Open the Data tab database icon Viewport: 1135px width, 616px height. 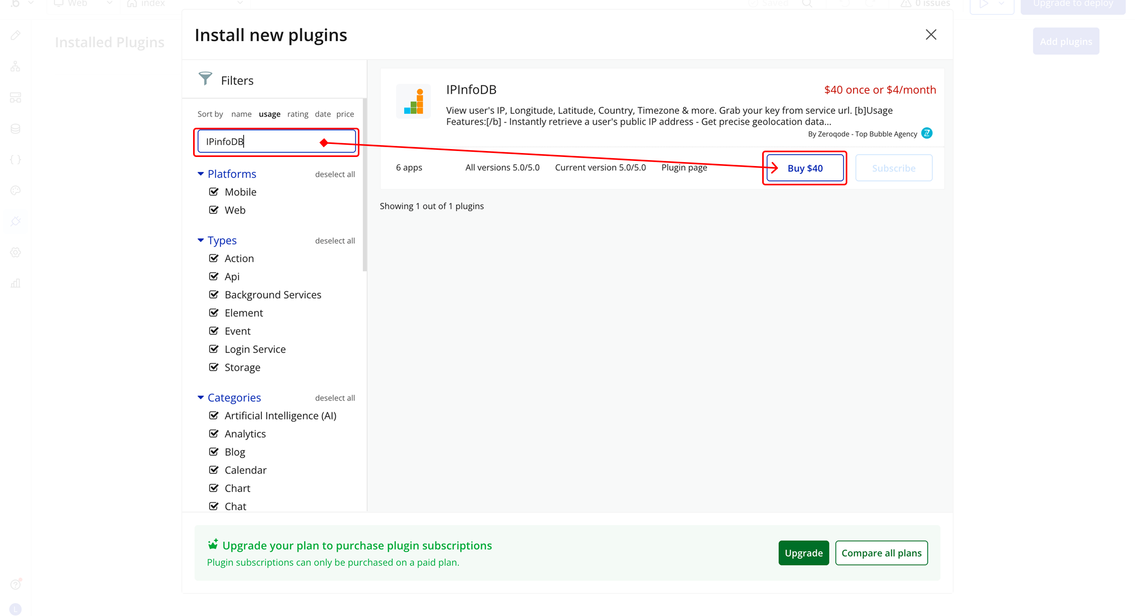click(x=15, y=129)
